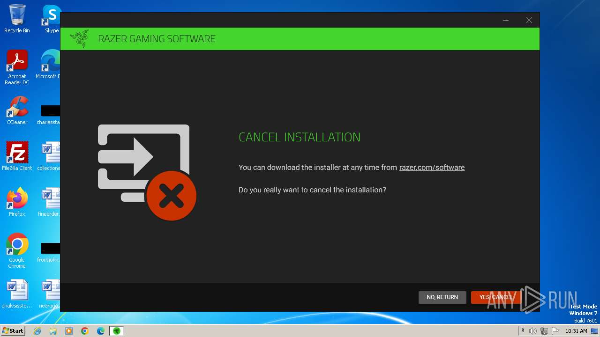Select Acrobat Reader DC shortcut

17,68
